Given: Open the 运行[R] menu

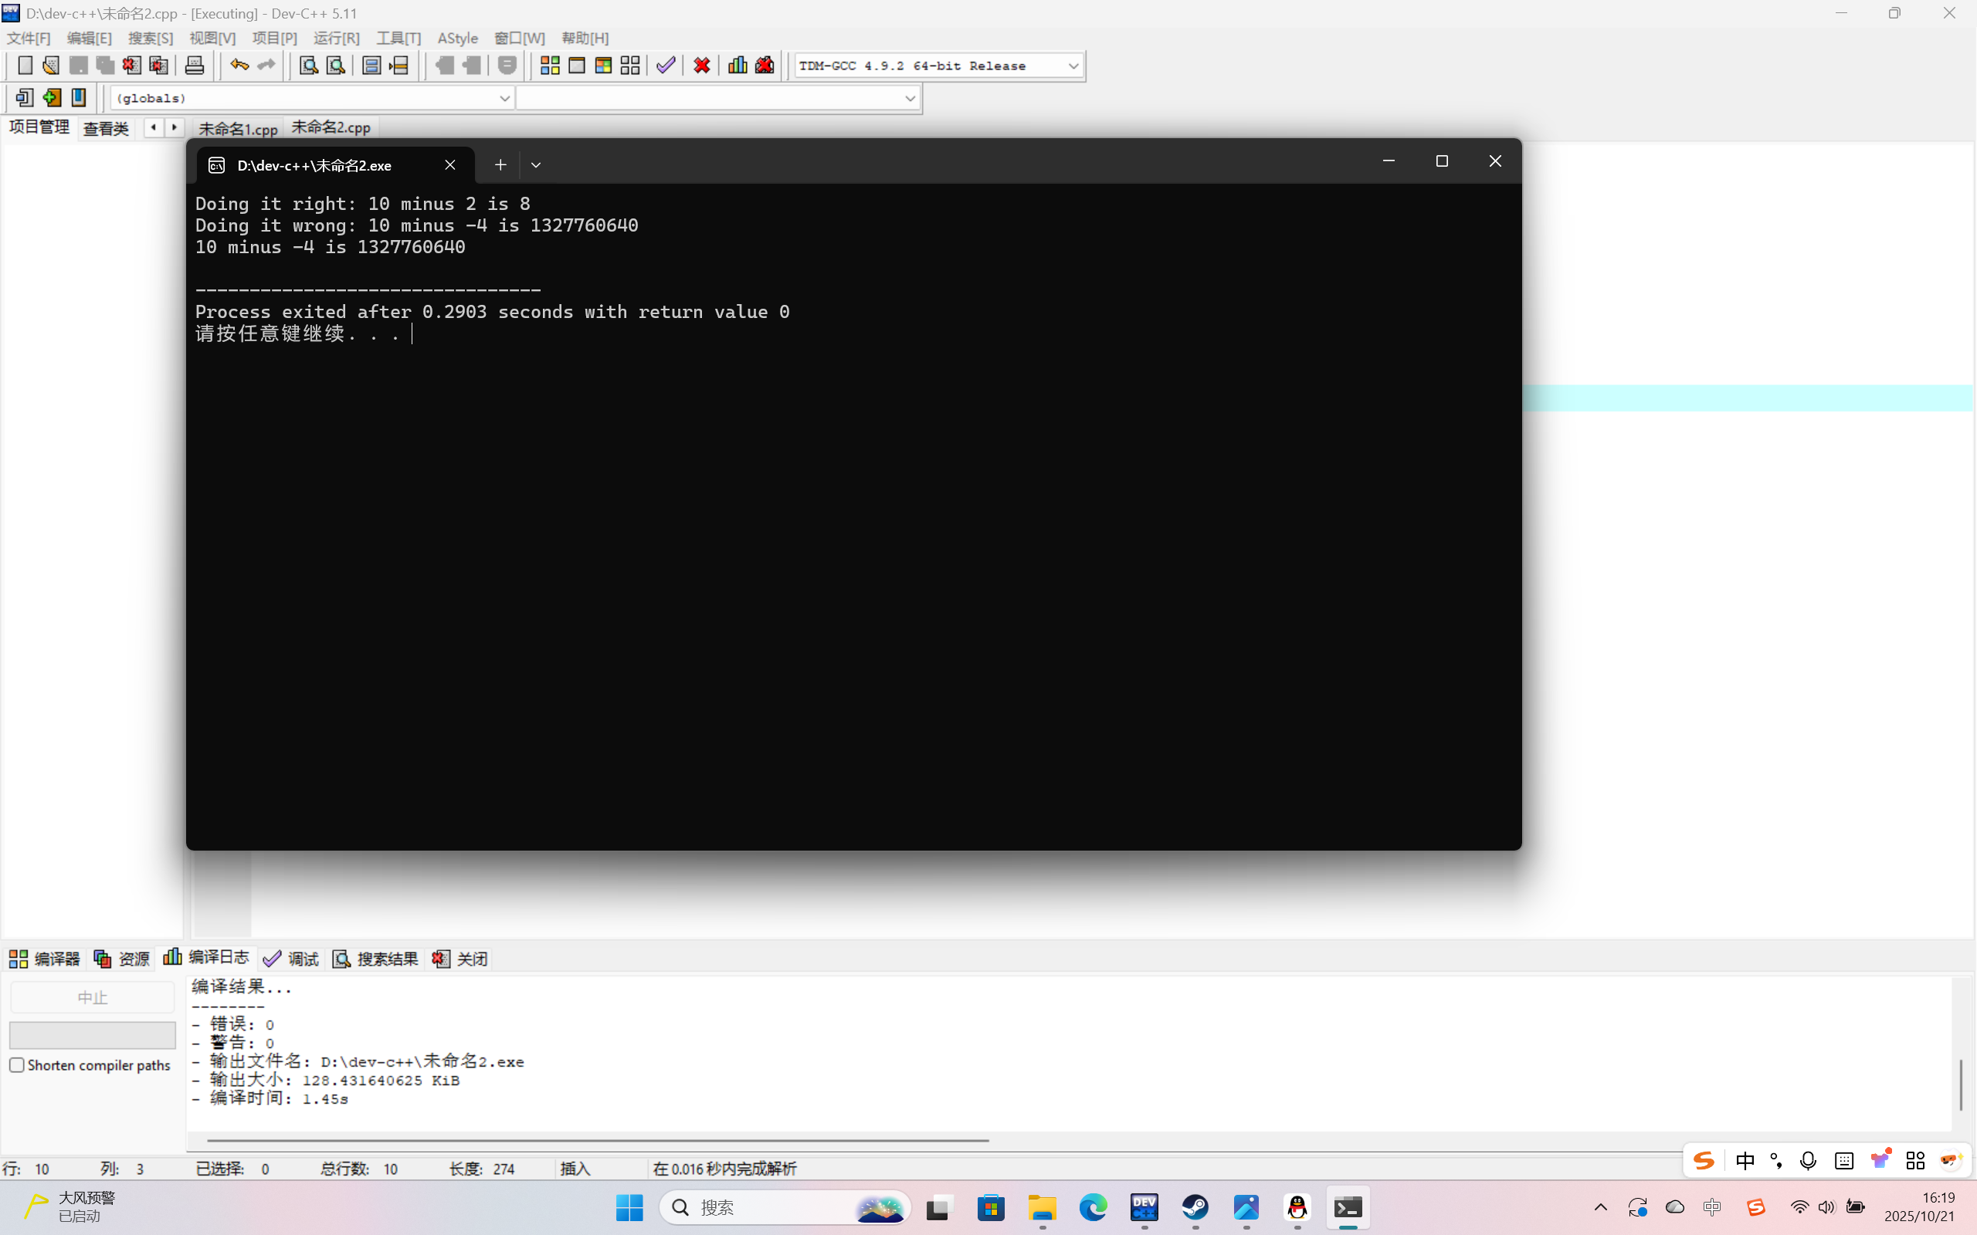Looking at the screenshot, I should pyautogui.click(x=336, y=39).
